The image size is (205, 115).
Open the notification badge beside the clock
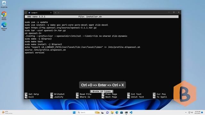202,112
